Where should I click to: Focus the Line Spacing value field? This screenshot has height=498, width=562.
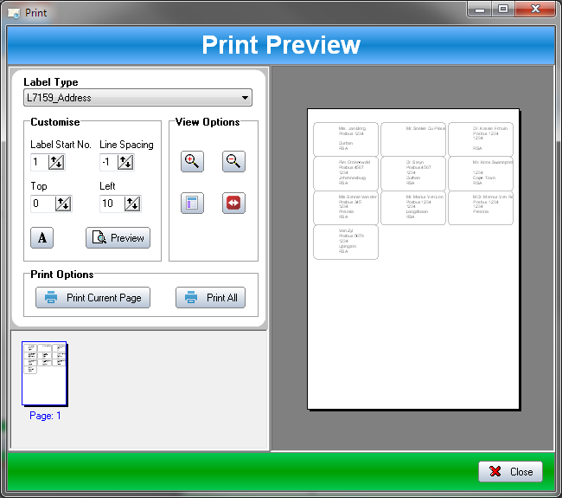[x=107, y=162]
